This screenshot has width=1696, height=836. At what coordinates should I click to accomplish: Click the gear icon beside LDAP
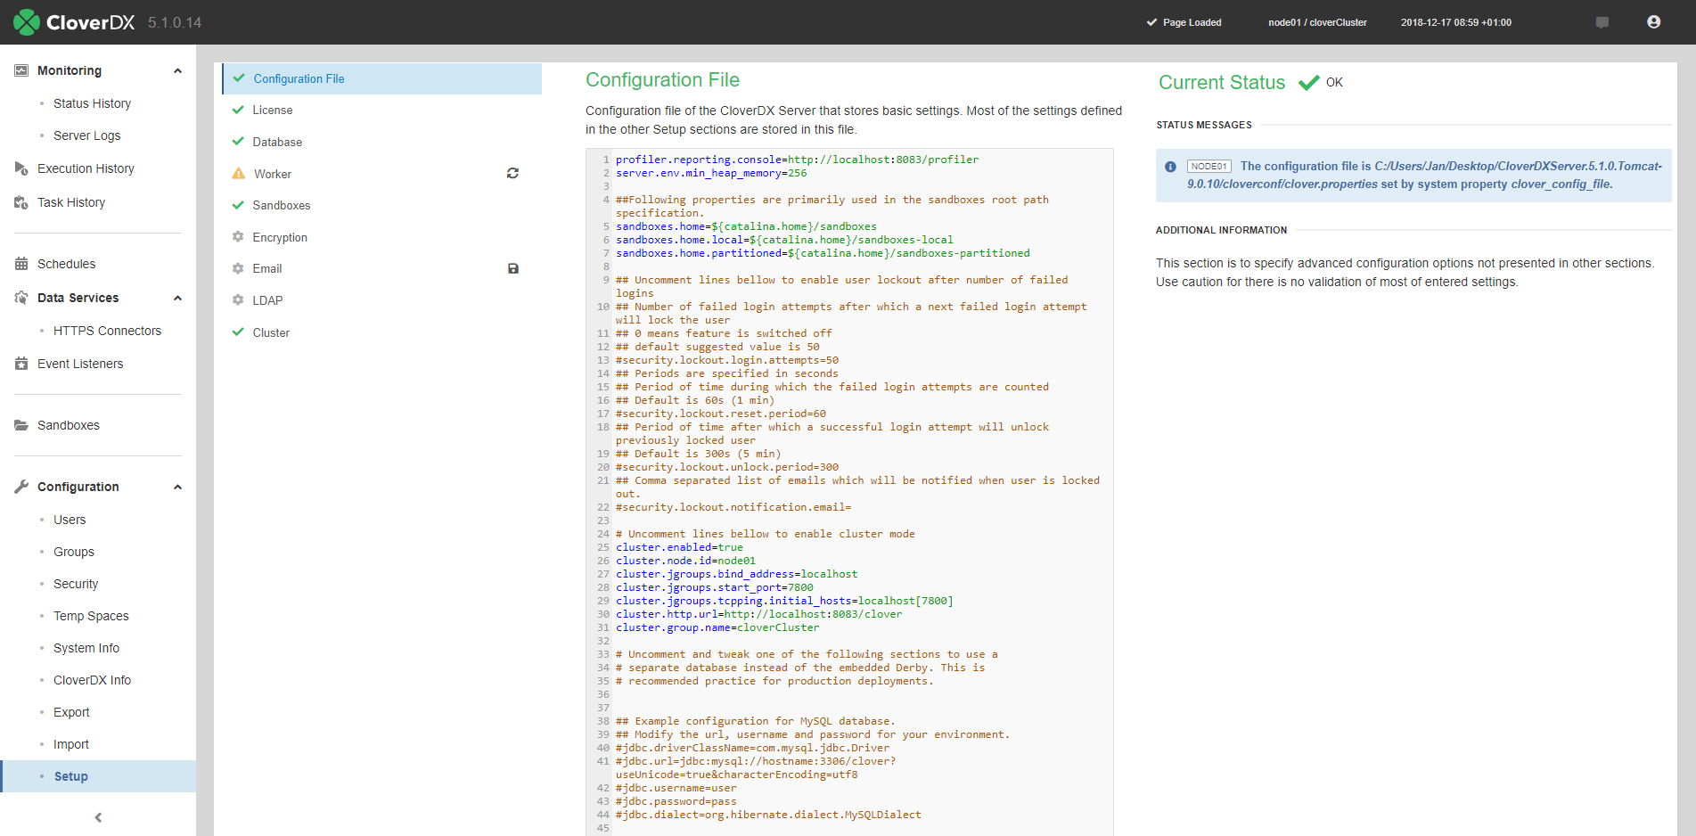(x=238, y=300)
